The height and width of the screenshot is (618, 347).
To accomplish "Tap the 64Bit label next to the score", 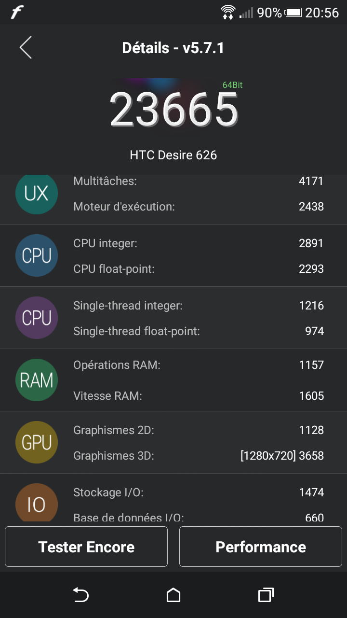I will (x=232, y=85).
